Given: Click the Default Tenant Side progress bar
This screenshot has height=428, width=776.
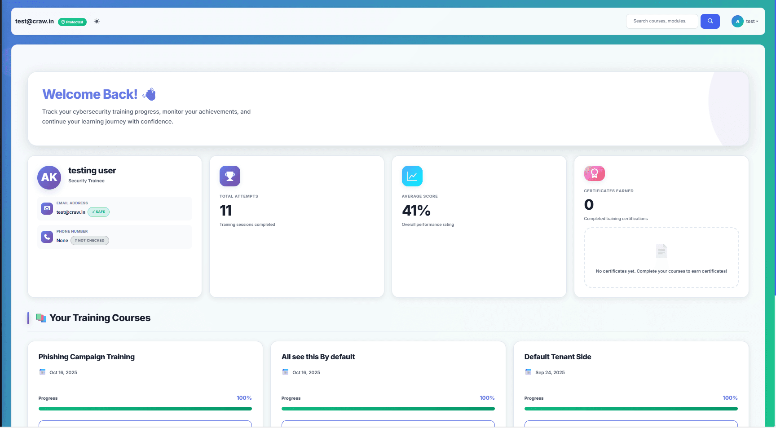Looking at the screenshot, I should tap(630, 409).
